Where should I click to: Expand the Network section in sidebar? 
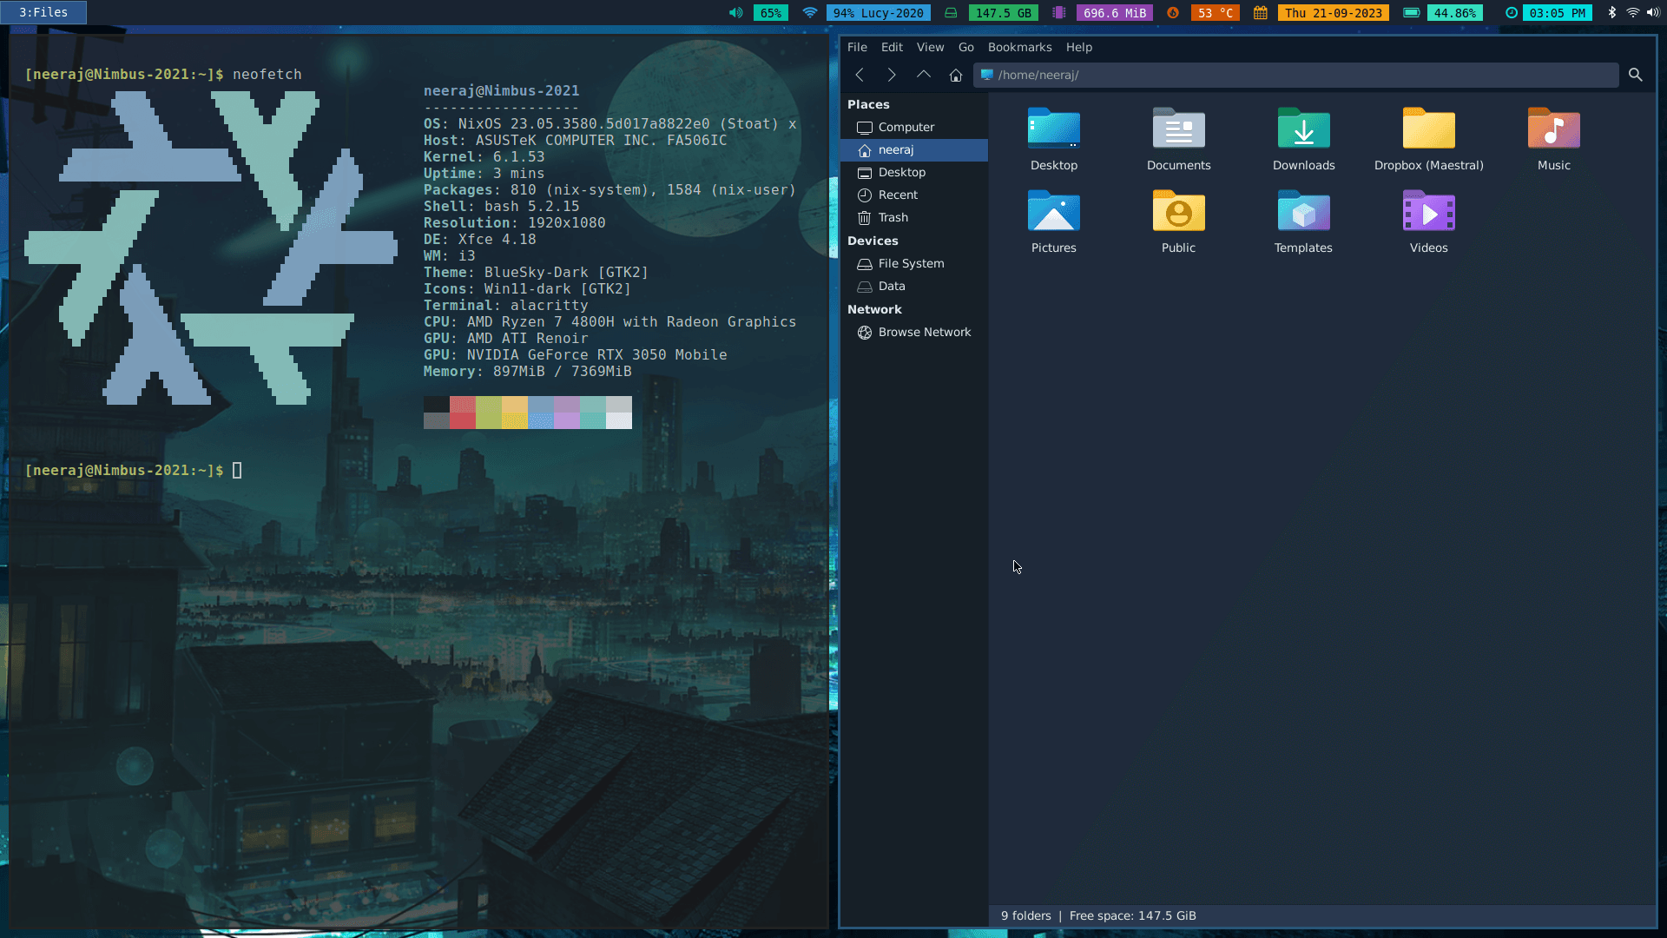(873, 309)
